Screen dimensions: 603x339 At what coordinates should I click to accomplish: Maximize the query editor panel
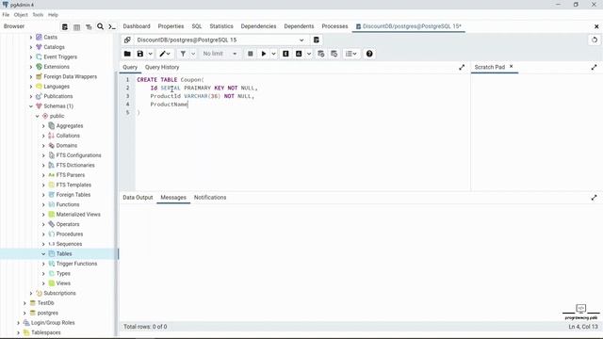click(x=462, y=67)
